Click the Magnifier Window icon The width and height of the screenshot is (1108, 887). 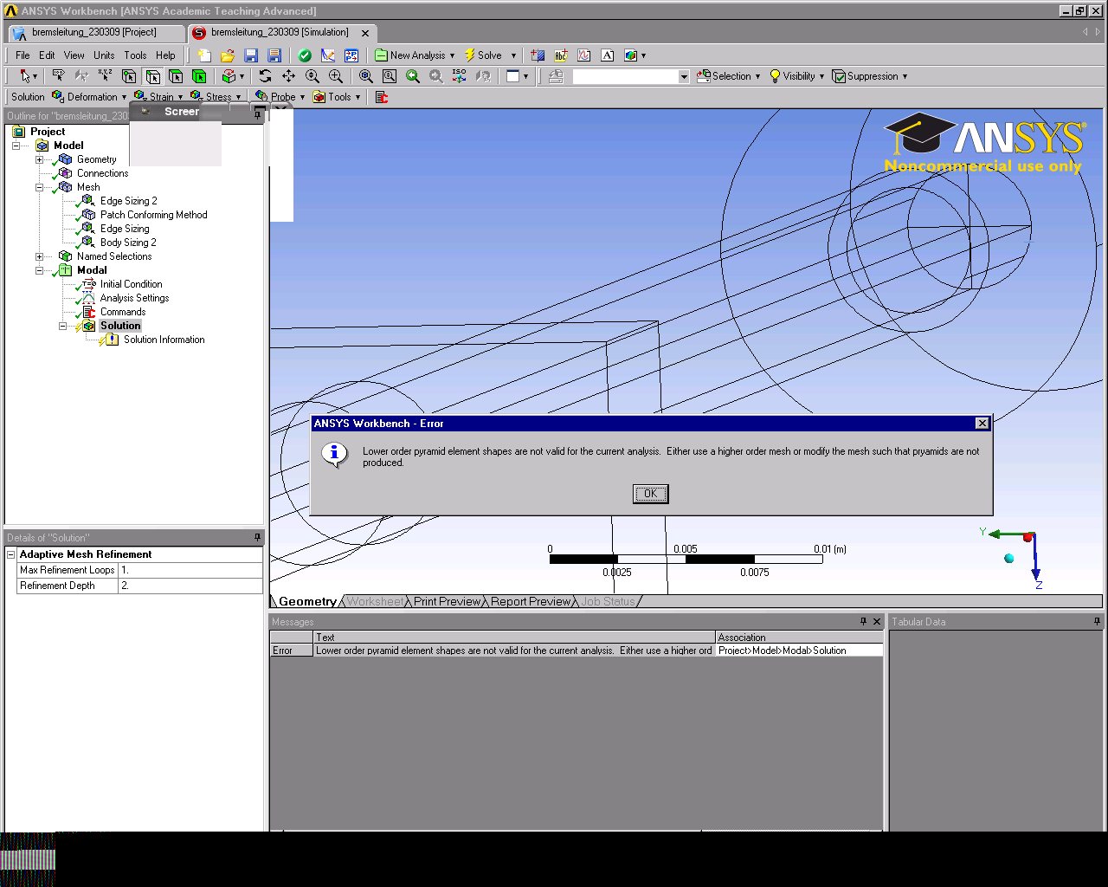coord(390,76)
